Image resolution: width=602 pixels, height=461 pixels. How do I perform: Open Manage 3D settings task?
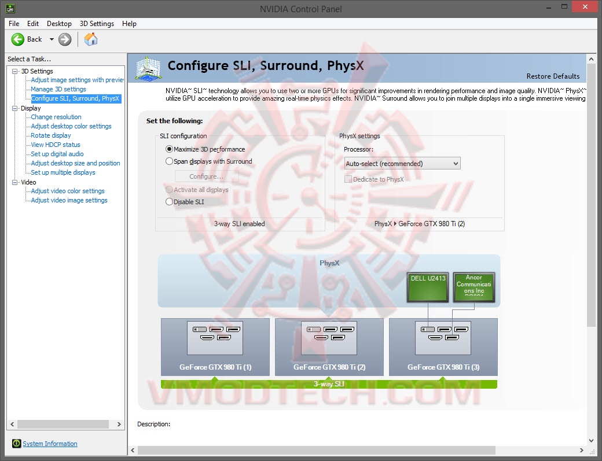click(x=58, y=89)
